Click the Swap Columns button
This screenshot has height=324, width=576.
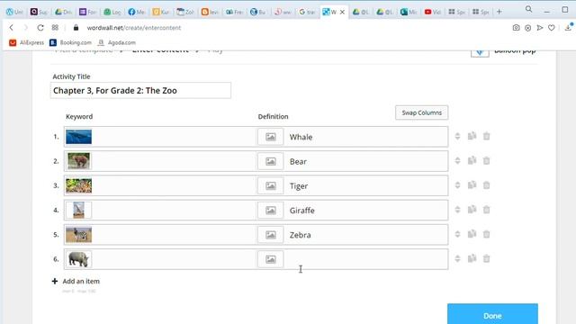pos(422,112)
